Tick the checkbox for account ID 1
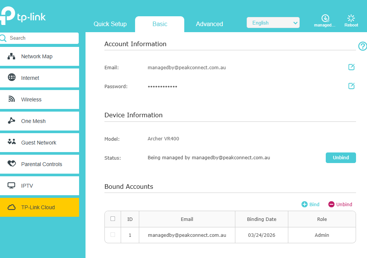Image resolution: width=367 pixels, height=258 pixels. click(x=113, y=235)
